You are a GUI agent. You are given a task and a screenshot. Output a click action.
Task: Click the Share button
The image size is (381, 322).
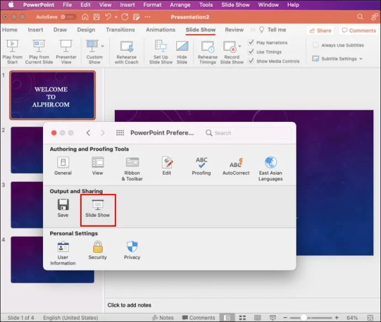coord(320,30)
